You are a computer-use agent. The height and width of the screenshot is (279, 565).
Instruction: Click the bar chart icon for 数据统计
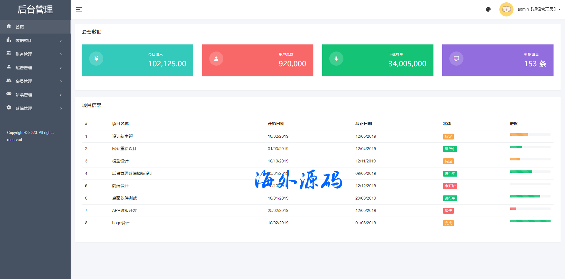(x=9, y=40)
